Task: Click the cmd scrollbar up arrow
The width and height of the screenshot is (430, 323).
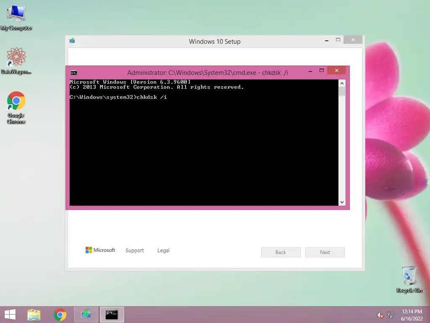Action: point(342,83)
